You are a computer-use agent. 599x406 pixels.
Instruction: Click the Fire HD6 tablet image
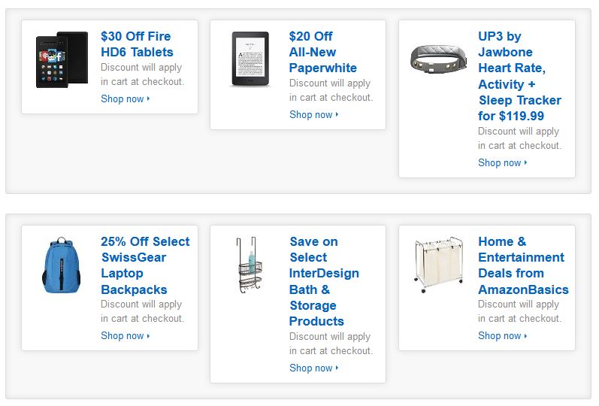(62, 60)
